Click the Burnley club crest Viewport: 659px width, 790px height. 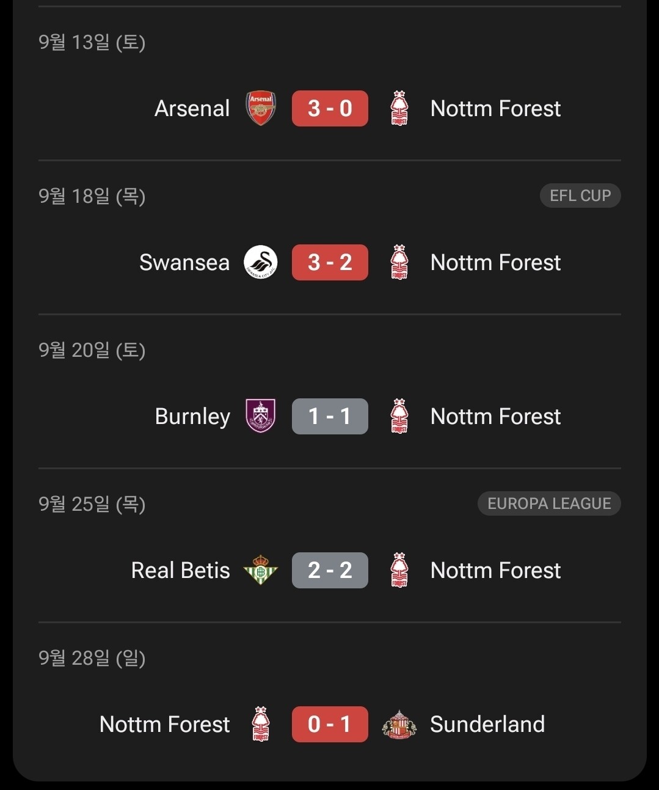[x=261, y=416]
